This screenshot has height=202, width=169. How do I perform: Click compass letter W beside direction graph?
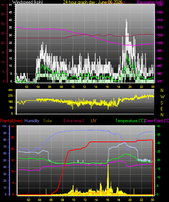point(162,97)
